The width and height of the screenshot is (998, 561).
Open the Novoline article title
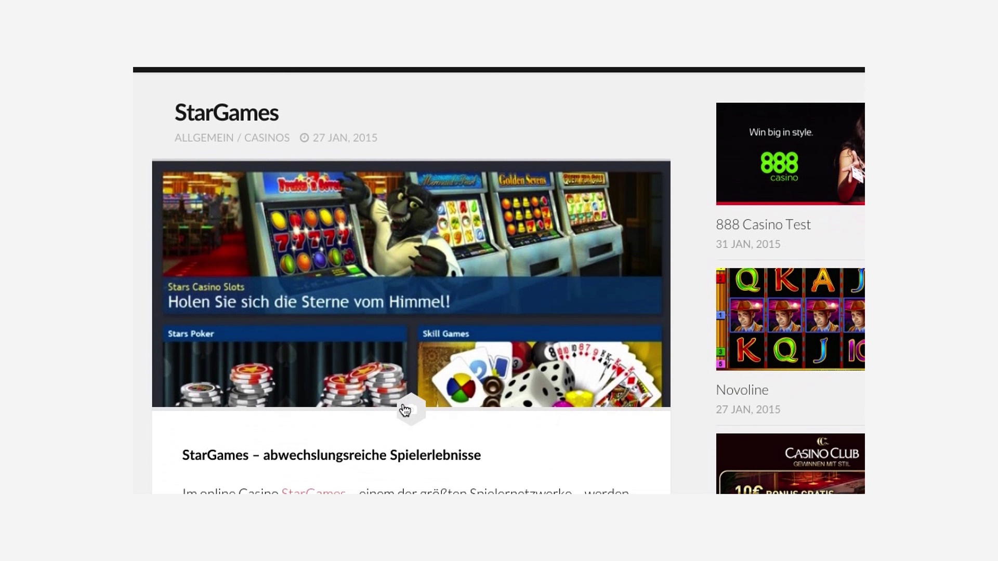point(742,390)
